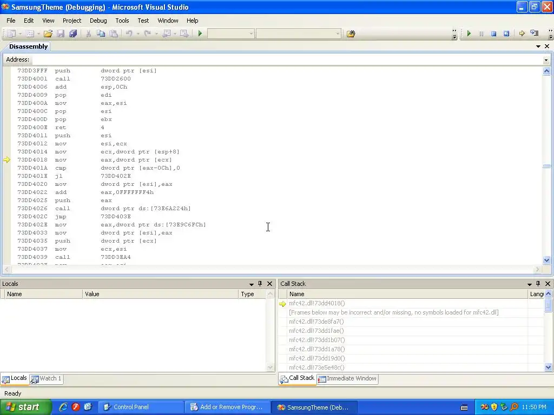This screenshot has height=415, width=554.
Task: Select the Disassembly tab
Action: point(28,46)
